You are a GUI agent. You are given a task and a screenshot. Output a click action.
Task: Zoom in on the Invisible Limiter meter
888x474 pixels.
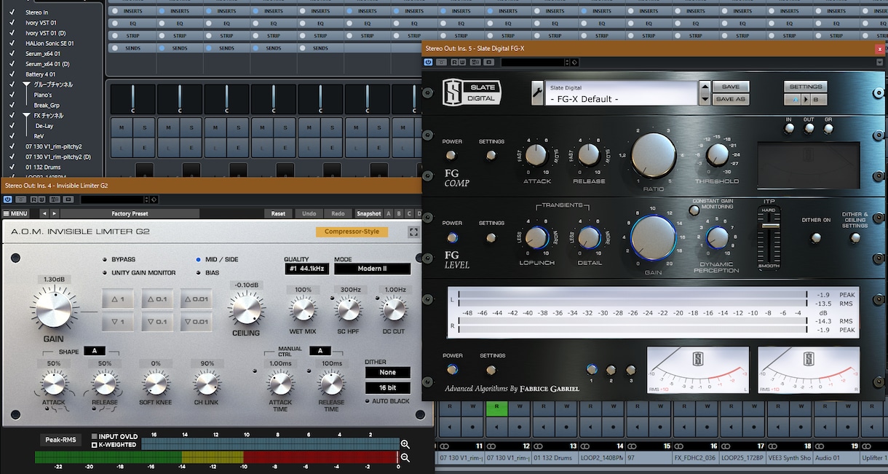(x=405, y=444)
